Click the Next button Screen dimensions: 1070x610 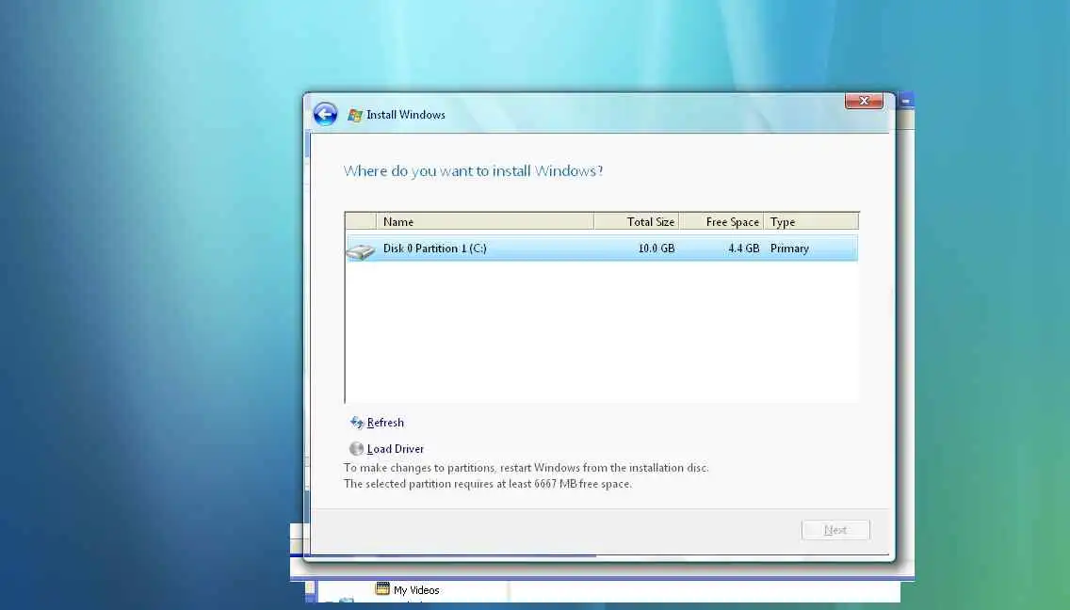coord(835,530)
